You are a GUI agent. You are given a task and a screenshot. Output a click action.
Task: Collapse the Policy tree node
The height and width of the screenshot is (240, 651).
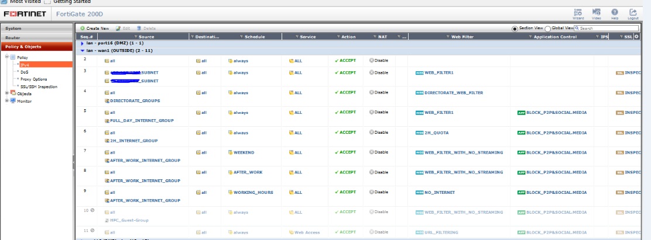6,57
